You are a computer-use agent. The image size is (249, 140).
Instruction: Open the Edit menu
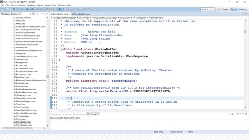click(x=7, y=5)
